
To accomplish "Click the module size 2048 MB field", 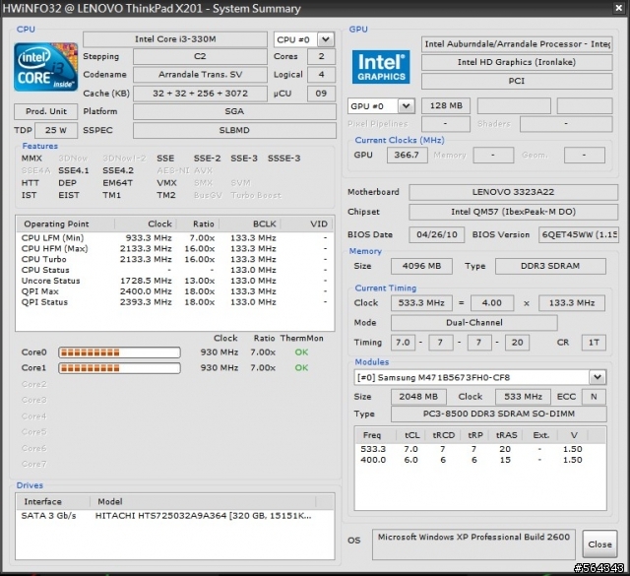I will [418, 397].
